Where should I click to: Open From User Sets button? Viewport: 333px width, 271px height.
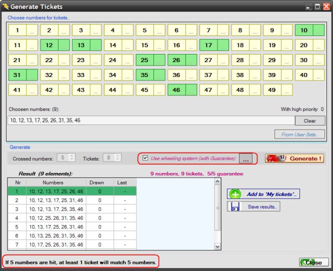[300, 134]
